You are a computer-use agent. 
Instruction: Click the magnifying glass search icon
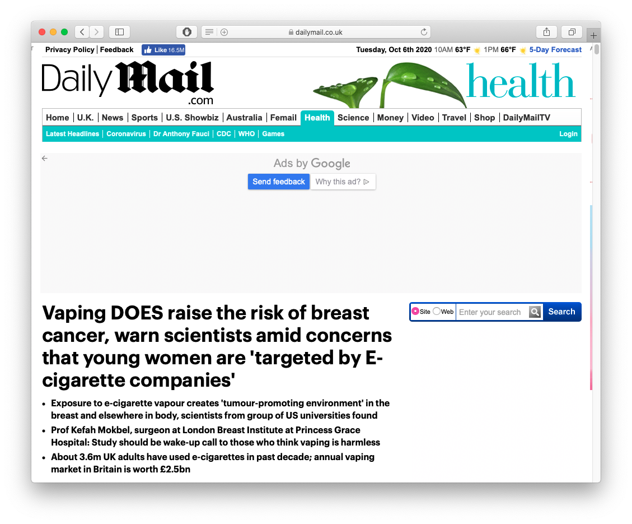point(535,312)
